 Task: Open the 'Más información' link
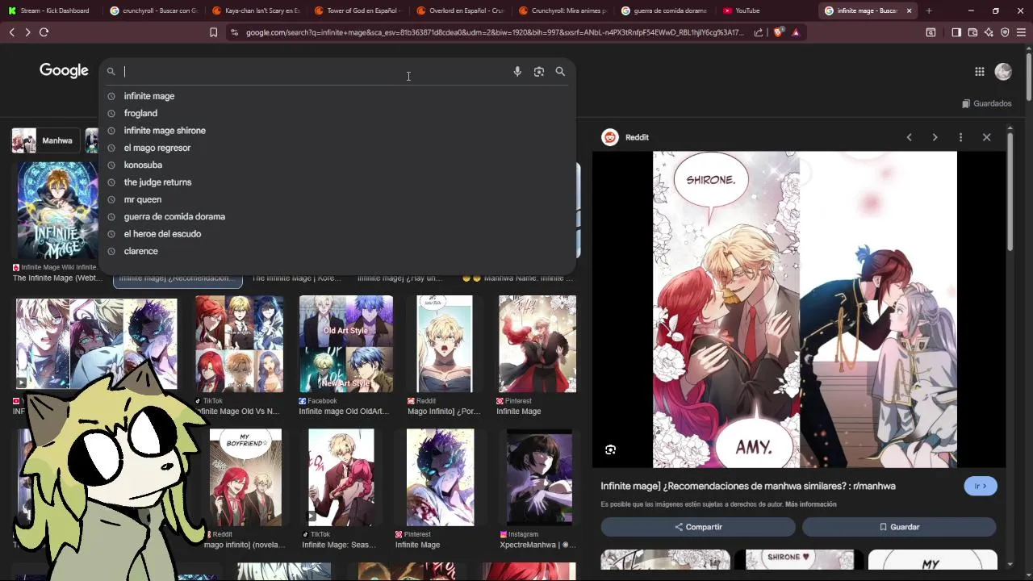810,504
